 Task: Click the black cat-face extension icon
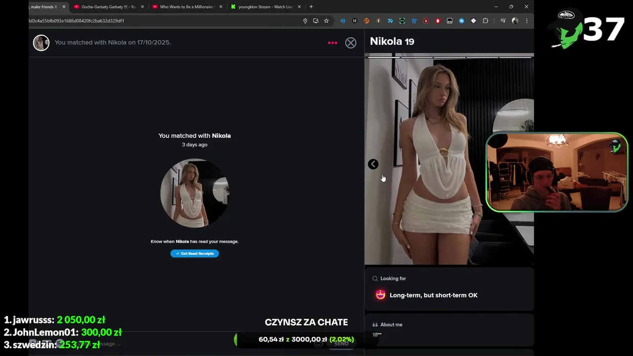pyautogui.click(x=355, y=21)
